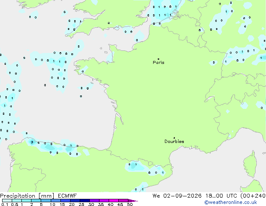The height and width of the screenshot is (206, 266).
Task: Click the over-50 mm legend arrow tip
Action: click(133, 201)
